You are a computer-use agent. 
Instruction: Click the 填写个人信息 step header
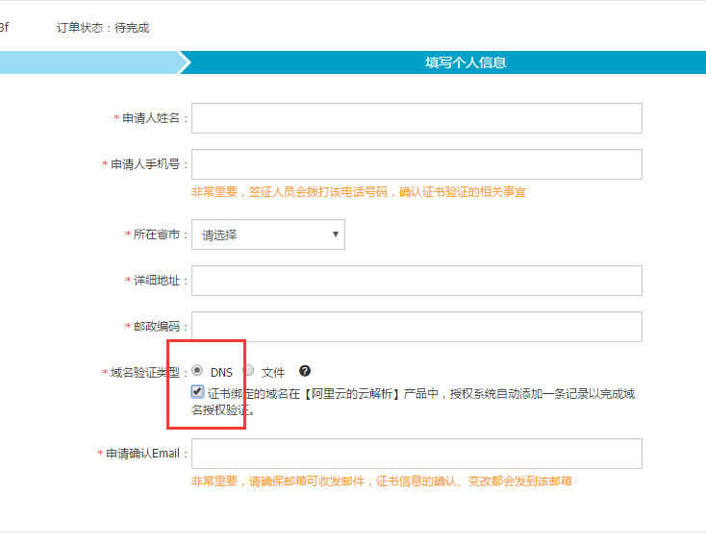(466, 62)
